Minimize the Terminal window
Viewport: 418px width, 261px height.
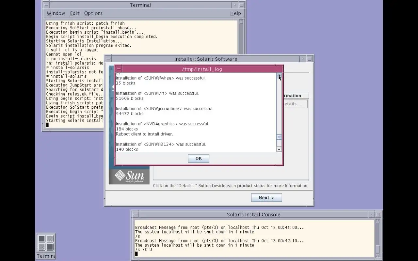point(235,5)
